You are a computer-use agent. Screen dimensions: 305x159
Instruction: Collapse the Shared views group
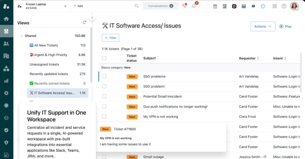21,36
